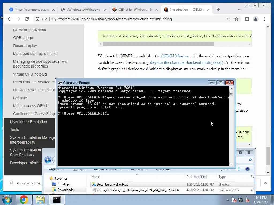Open the QEMU Monitor link
This screenshot has width=274, height=205.
[x=175, y=56]
